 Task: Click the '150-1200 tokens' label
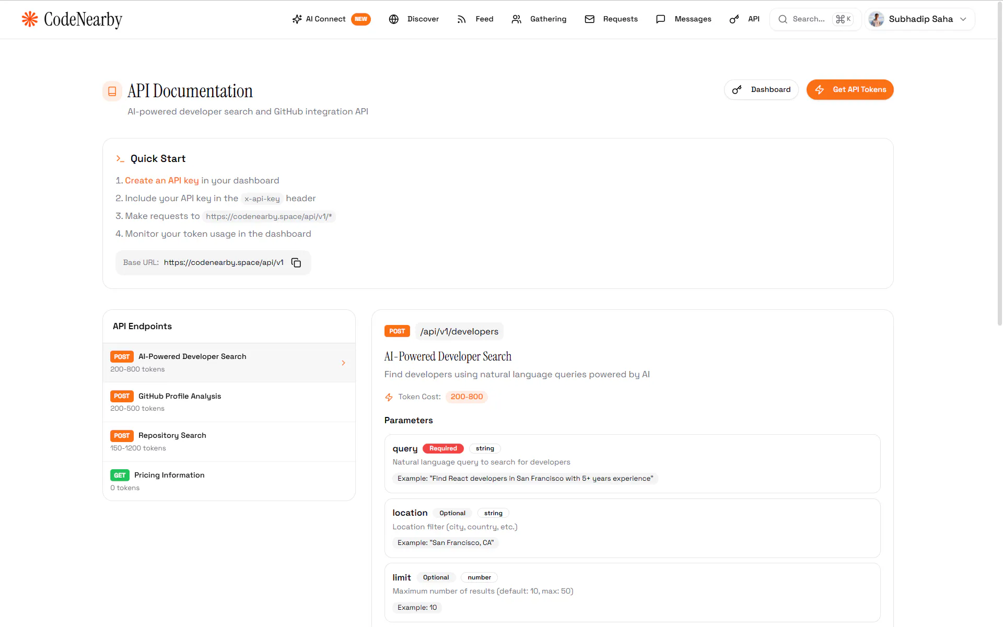pos(138,448)
